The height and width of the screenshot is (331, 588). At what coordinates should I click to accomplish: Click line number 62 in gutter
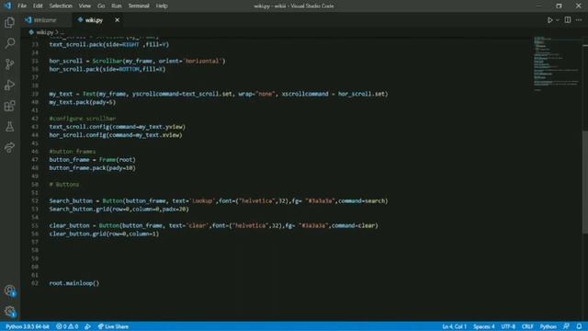pos(35,283)
